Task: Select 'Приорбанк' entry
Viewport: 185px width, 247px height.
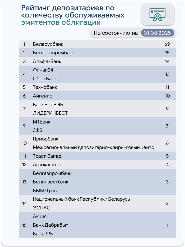Action: point(46,139)
